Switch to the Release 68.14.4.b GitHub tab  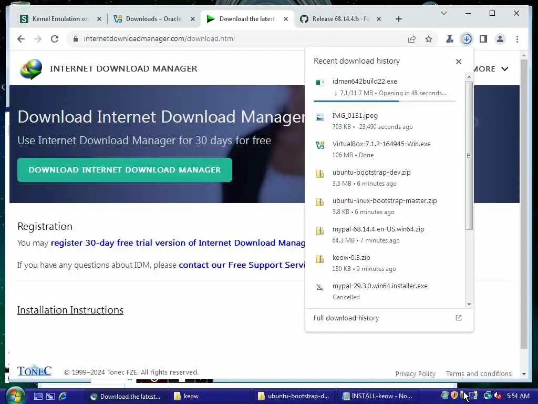click(x=340, y=19)
